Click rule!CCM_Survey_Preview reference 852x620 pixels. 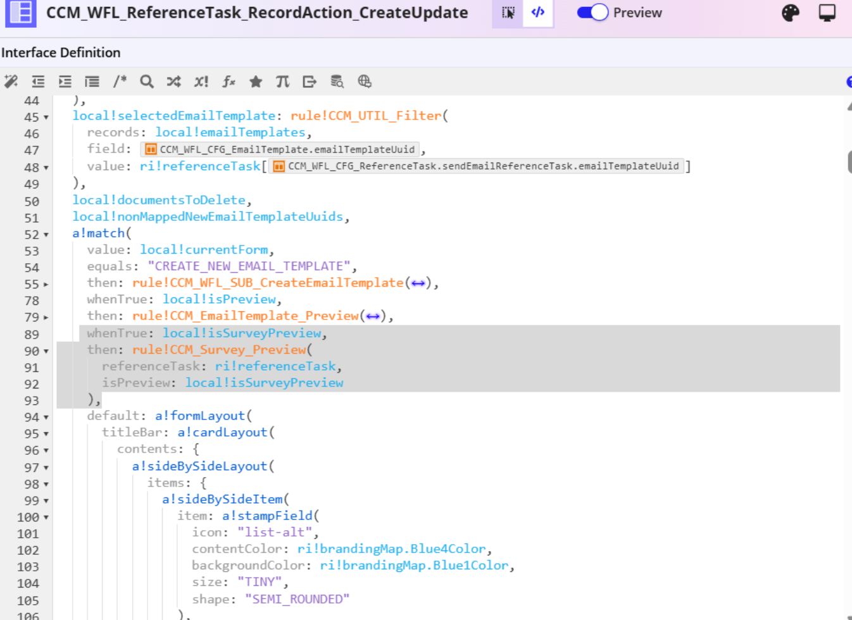pyautogui.click(x=219, y=350)
